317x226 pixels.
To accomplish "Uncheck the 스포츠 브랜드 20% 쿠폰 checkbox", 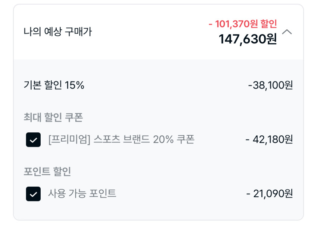I will click(33, 140).
